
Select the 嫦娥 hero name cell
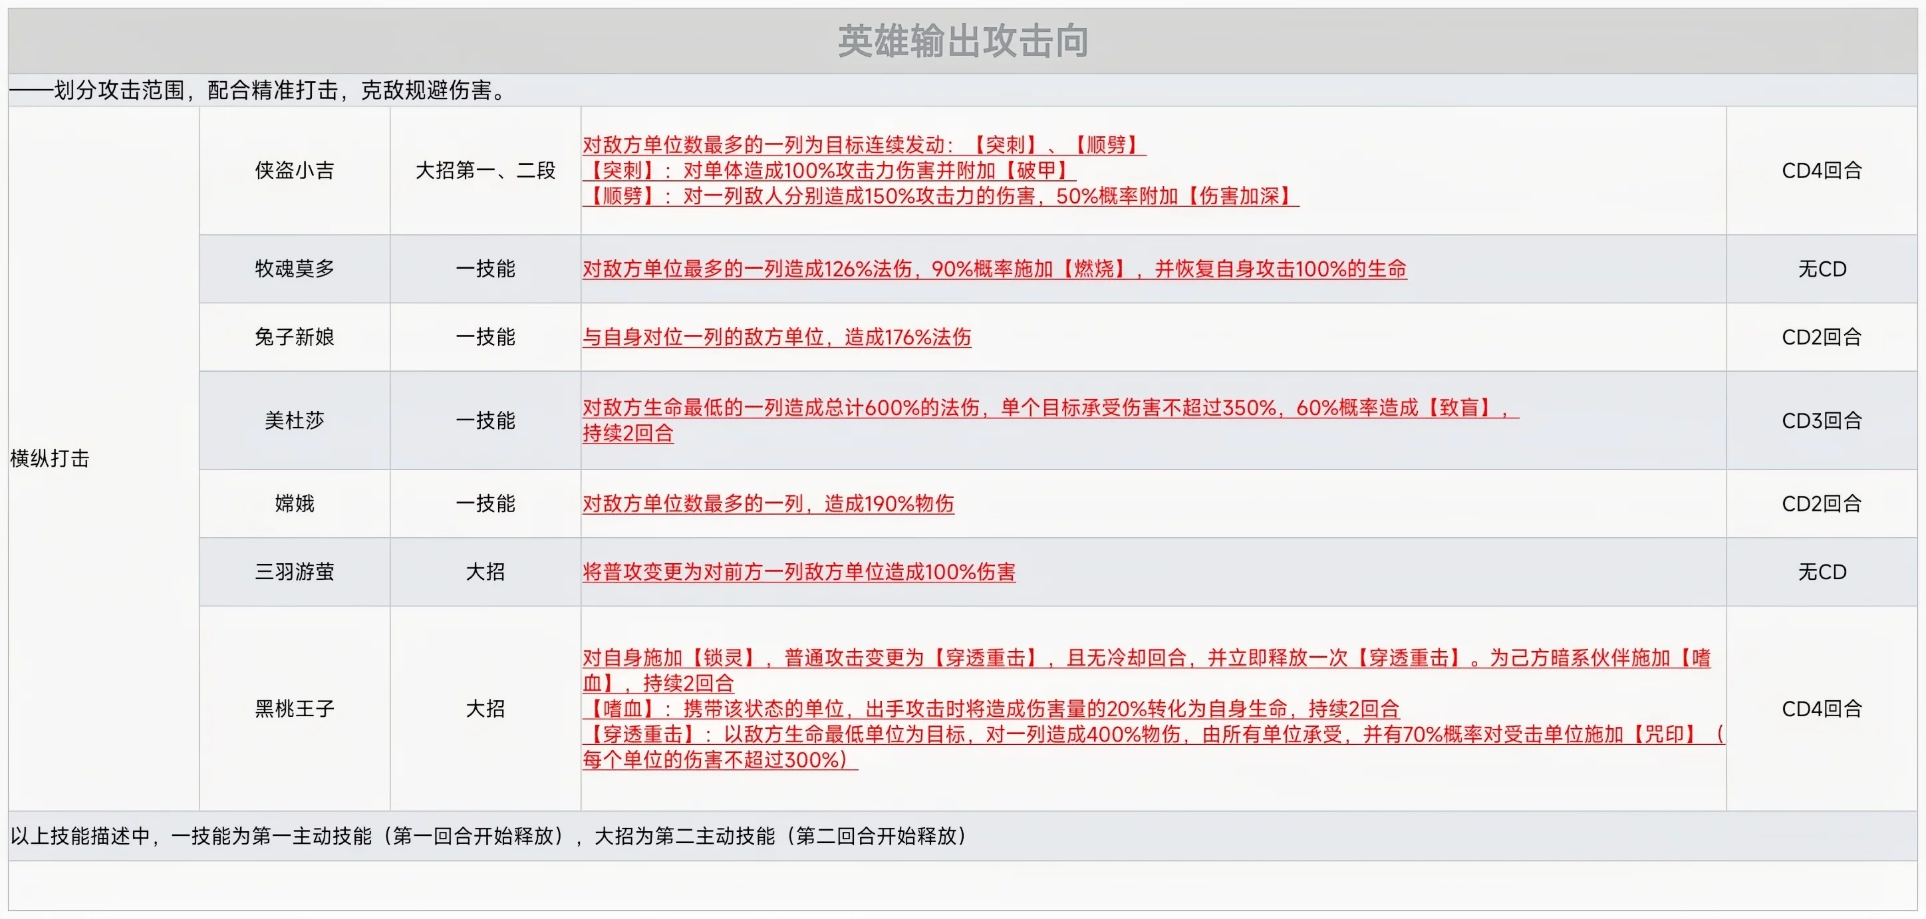[x=295, y=504]
